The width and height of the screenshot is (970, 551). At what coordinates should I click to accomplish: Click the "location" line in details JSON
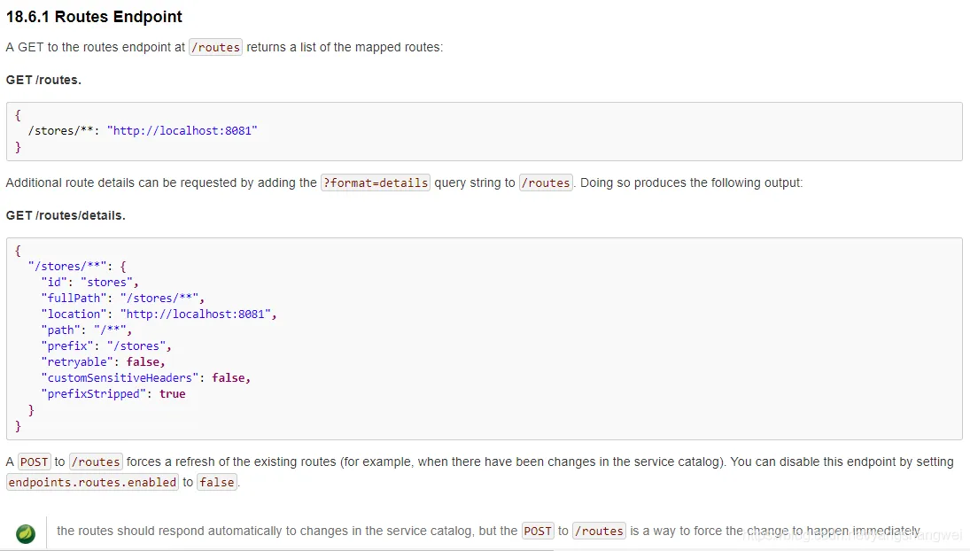[x=159, y=314]
